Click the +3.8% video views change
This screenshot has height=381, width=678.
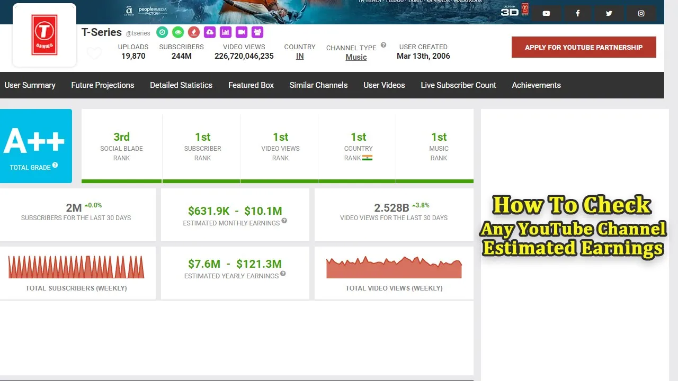coord(421,205)
